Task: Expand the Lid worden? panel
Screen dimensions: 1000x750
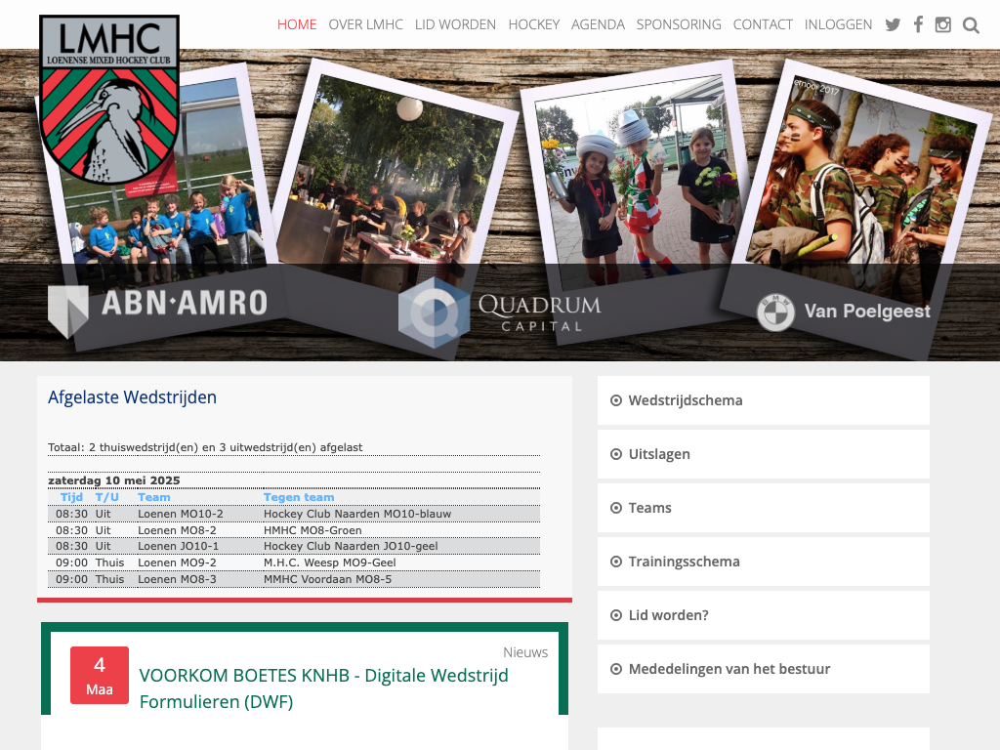Action: coord(668,615)
